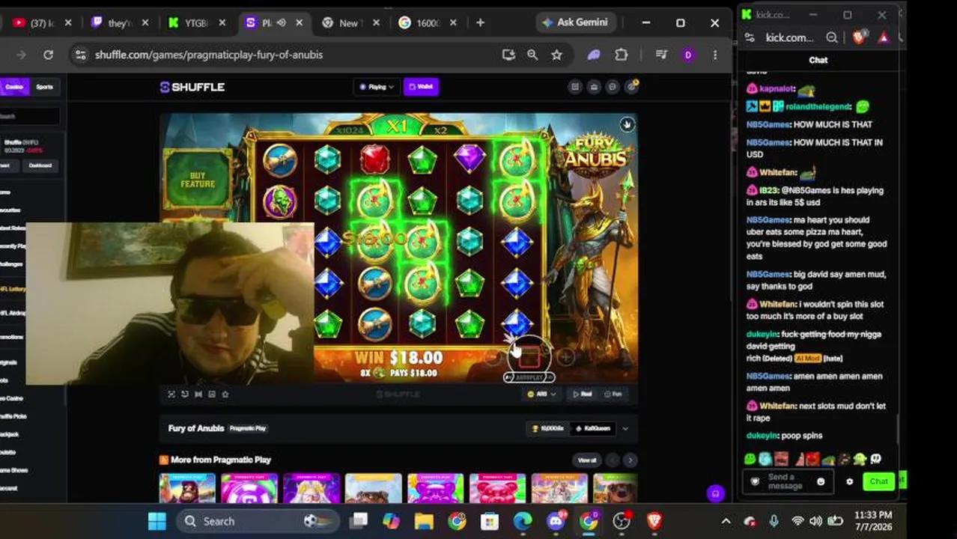The image size is (957, 539).
Task: Open the purple gummy bear game thumbnail
Action: (x=435, y=488)
